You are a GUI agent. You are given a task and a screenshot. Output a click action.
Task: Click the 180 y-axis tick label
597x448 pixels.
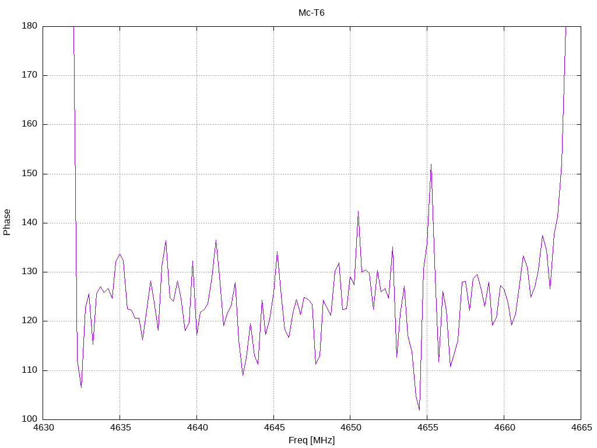(30, 26)
